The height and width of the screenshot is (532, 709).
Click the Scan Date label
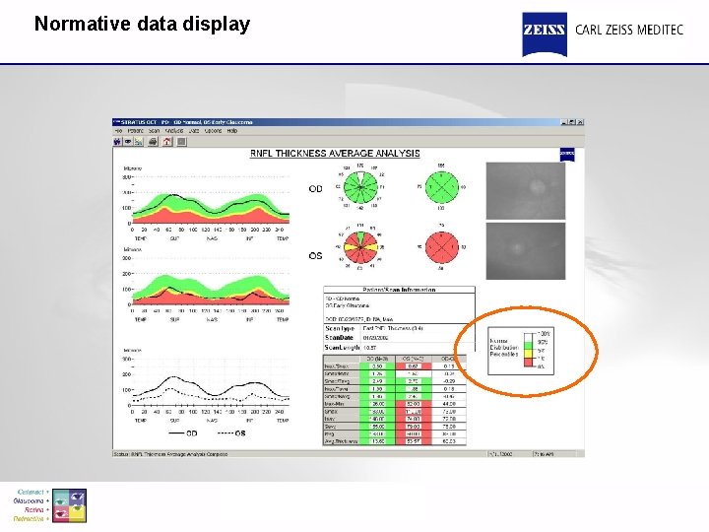tap(339, 338)
